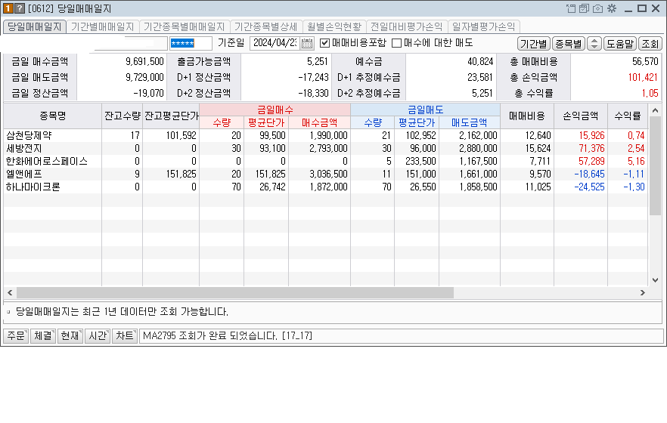This screenshot has height=423, width=667.
Task: Click the question mark help icon in title bar
Action: (20, 8)
